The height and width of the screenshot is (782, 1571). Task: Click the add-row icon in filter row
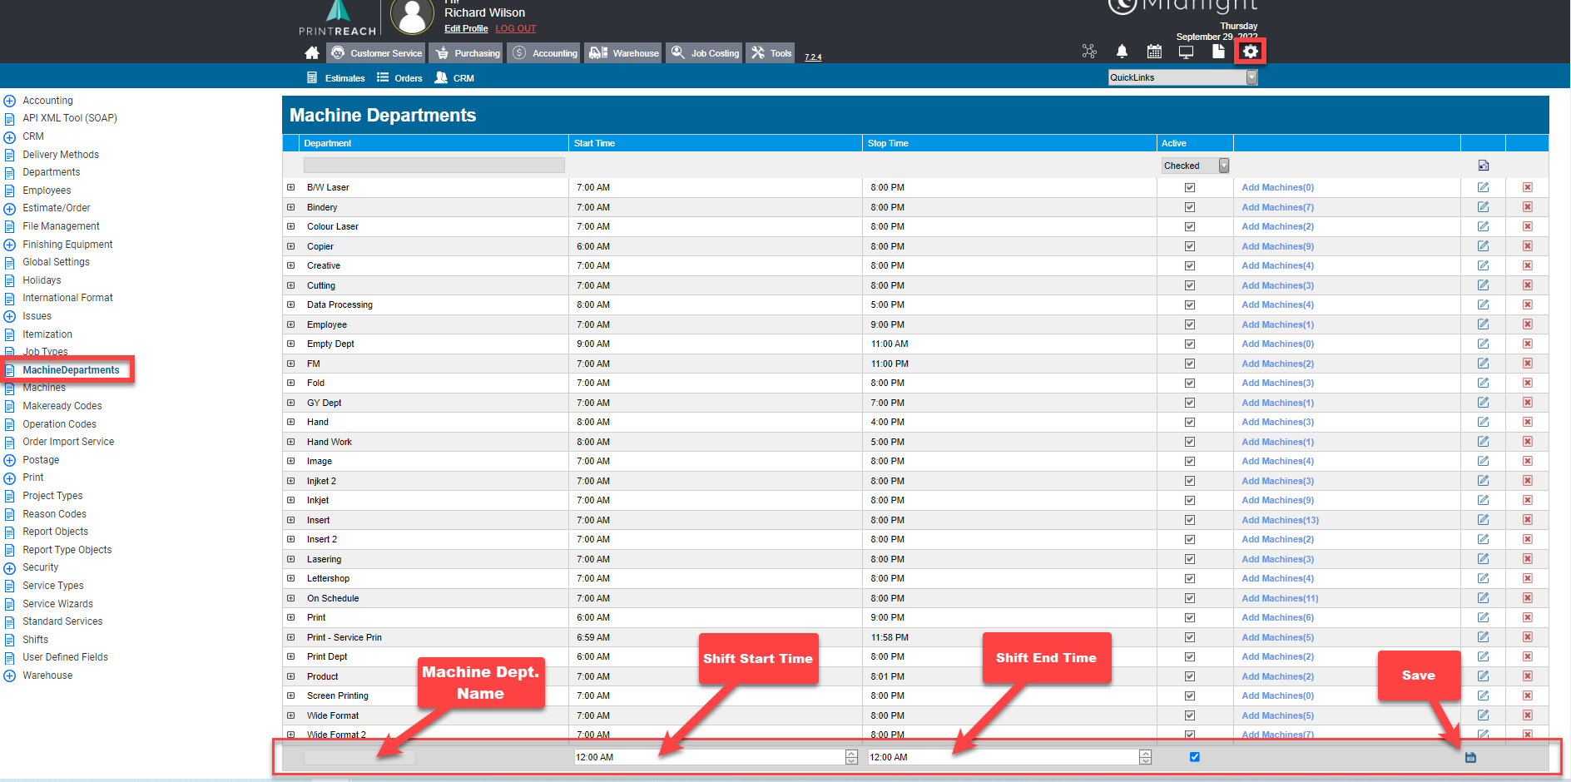(x=1483, y=166)
